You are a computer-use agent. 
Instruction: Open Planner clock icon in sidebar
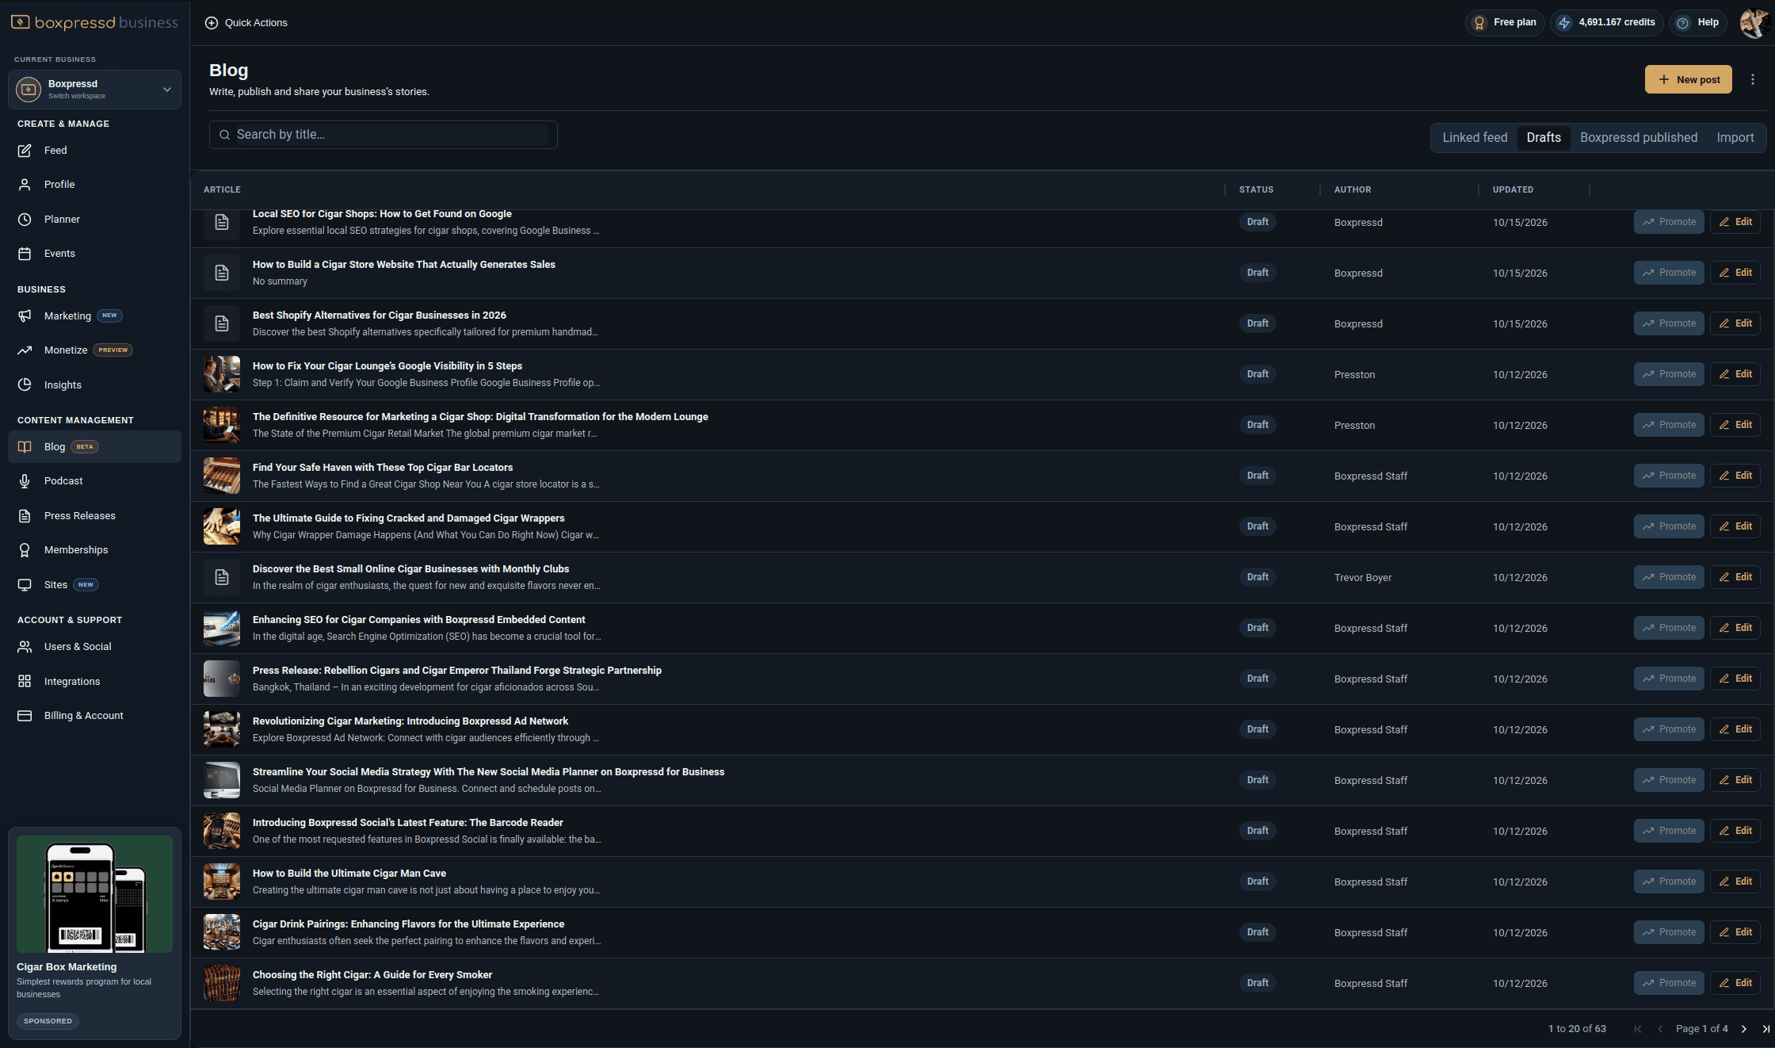(25, 220)
